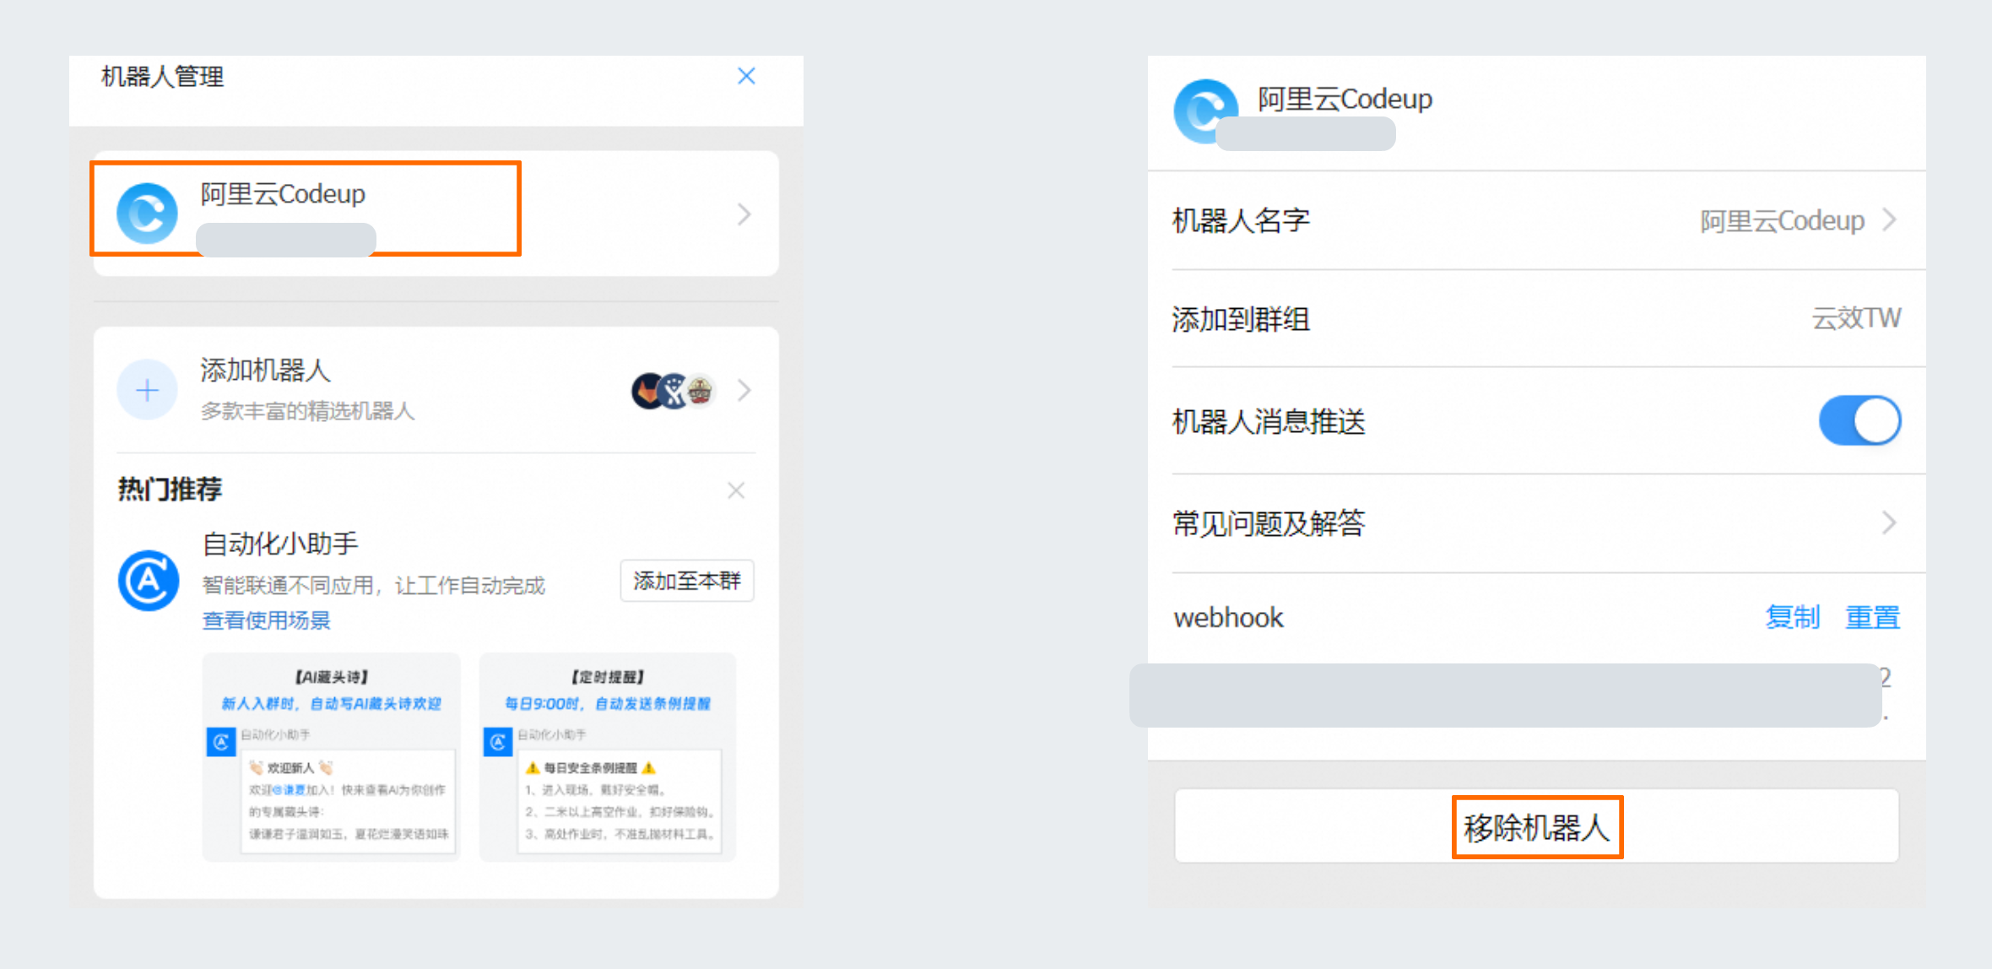Click the 移除机器人 button

click(1537, 826)
